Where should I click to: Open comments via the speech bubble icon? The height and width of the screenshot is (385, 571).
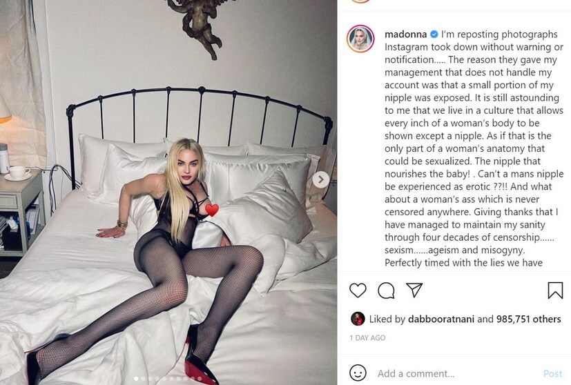coord(386,290)
